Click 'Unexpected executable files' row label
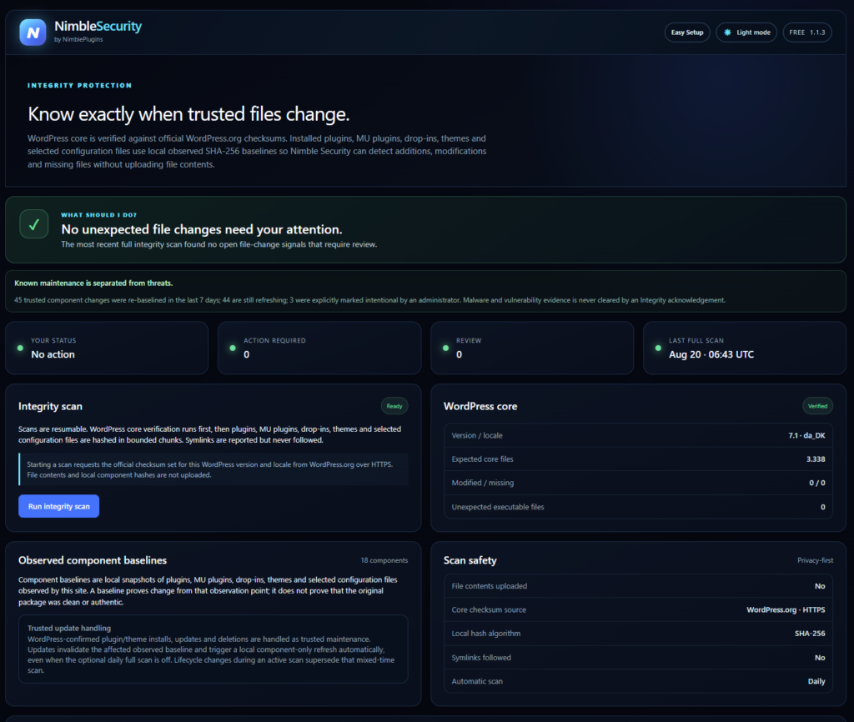This screenshot has width=854, height=722. 498,507
